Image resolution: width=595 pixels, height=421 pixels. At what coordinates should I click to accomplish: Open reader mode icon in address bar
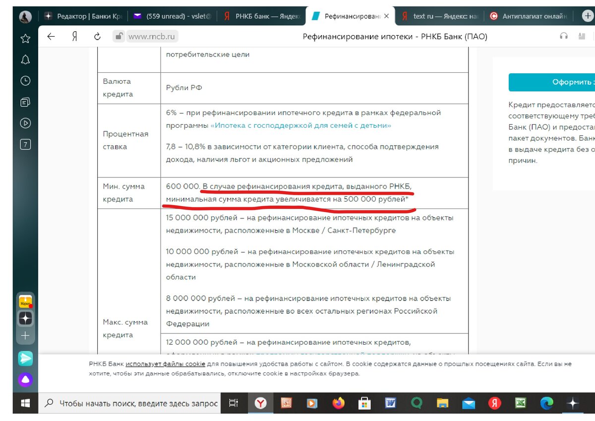click(x=582, y=36)
